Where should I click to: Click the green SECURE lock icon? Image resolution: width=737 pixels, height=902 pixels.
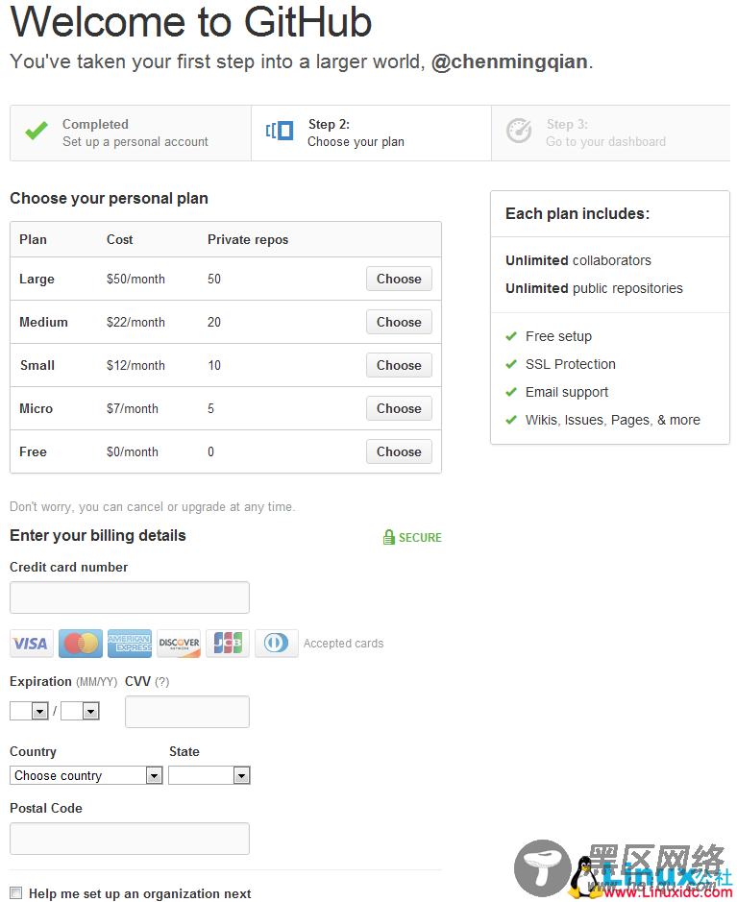(389, 537)
